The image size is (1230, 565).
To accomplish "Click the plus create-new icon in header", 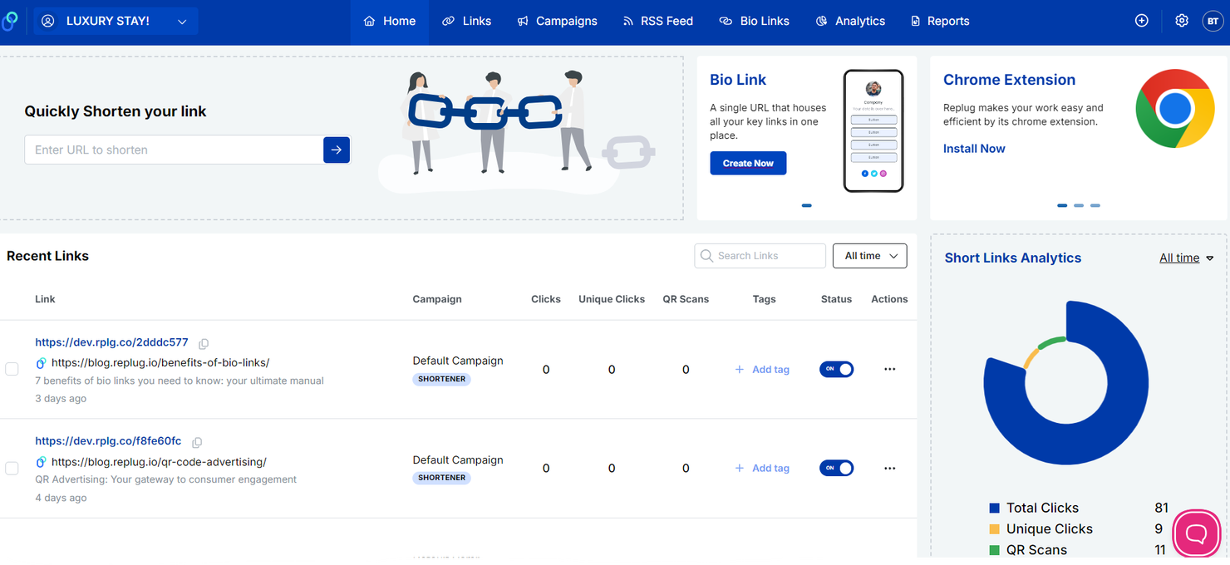I will pyautogui.click(x=1142, y=21).
